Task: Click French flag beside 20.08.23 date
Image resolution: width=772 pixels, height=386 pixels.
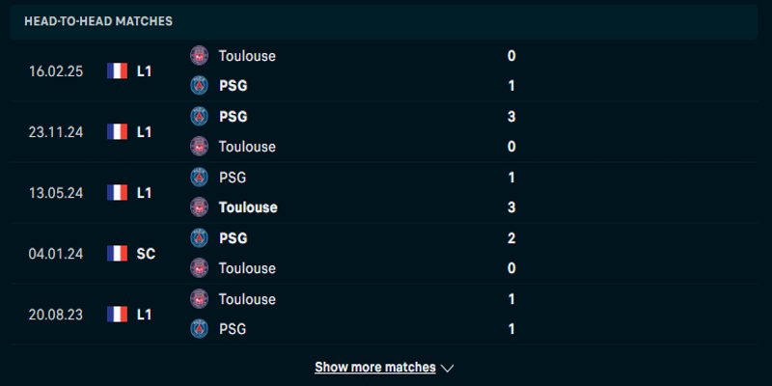Action: coord(118,314)
